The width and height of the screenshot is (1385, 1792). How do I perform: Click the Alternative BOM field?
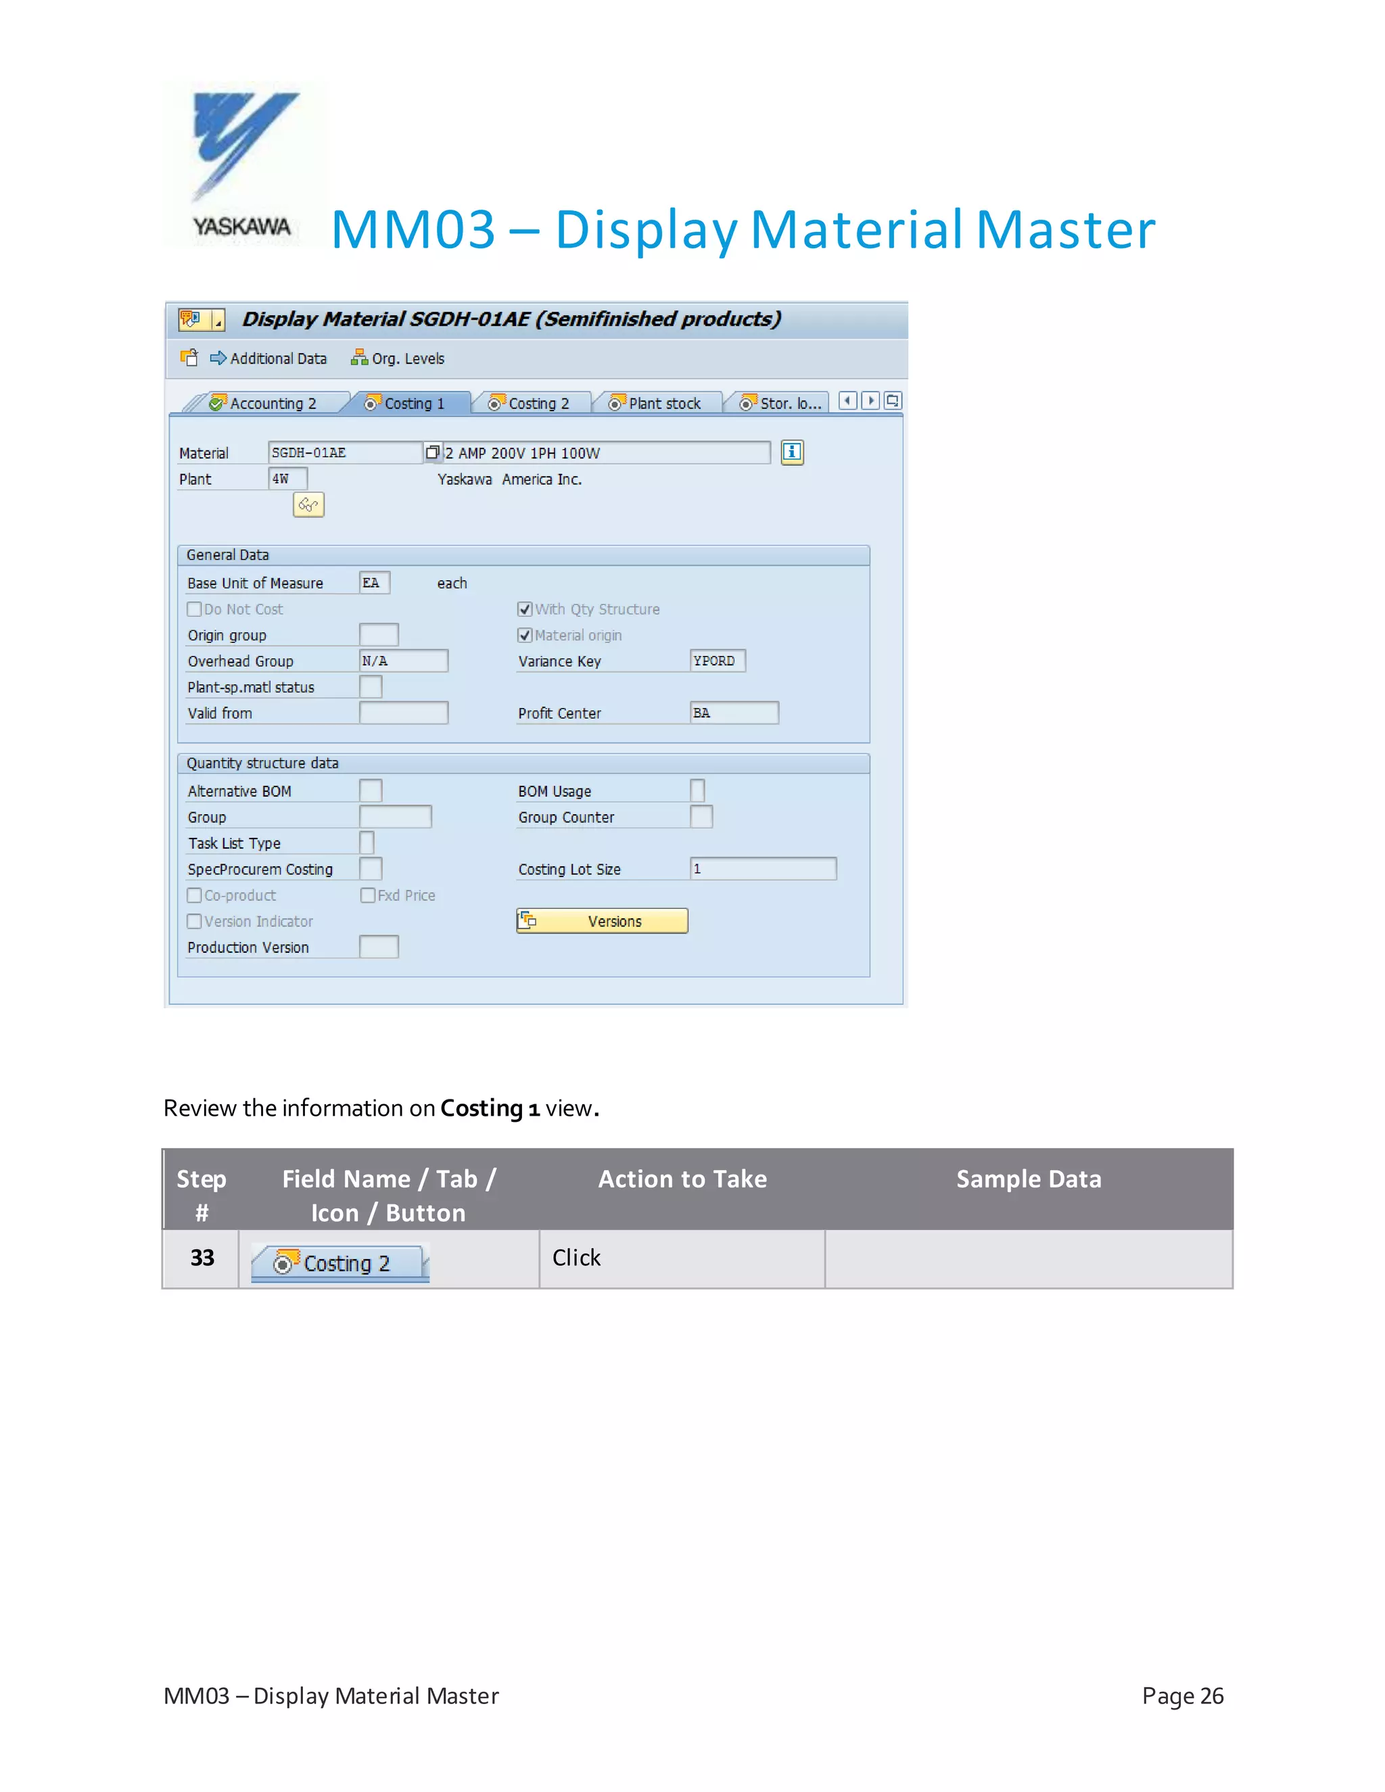point(370,791)
